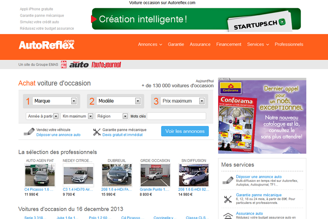Open the Région dropdown

pos(112,116)
